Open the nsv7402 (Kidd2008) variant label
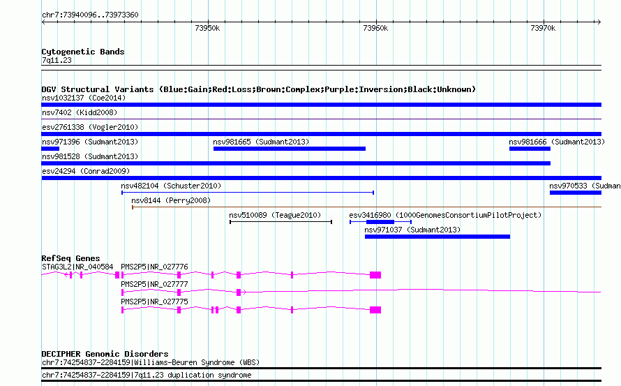 coord(80,112)
